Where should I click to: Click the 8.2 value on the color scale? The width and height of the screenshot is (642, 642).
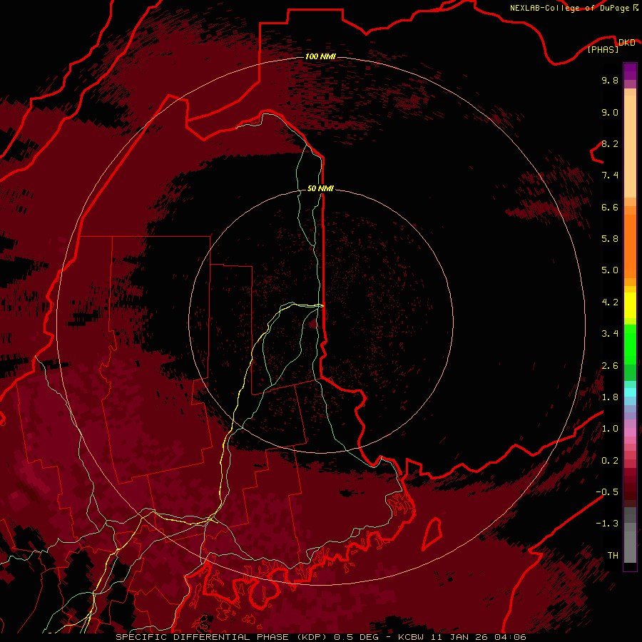(x=610, y=143)
